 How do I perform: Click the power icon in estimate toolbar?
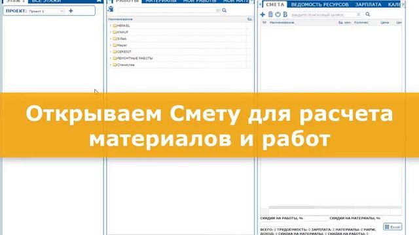[x=278, y=14]
